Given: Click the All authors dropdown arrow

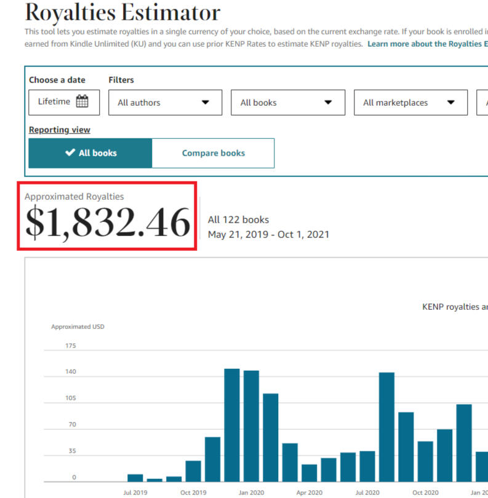Looking at the screenshot, I should (206, 103).
